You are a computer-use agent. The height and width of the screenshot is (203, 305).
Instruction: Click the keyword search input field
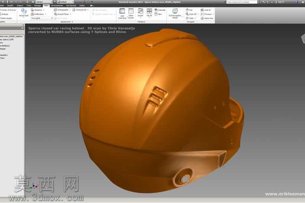242,2
